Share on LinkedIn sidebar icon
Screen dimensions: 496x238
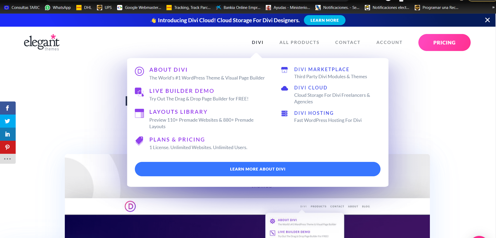tap(8, 134)
